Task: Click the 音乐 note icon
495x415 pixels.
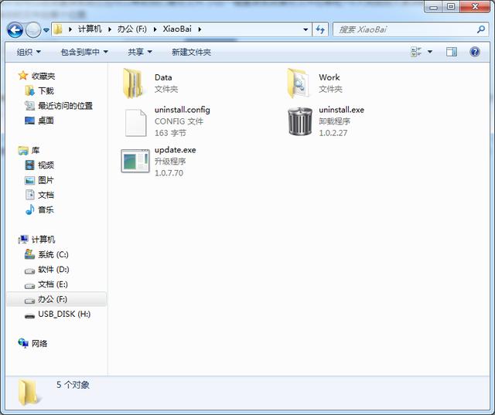Action: [x=29, y=209]
